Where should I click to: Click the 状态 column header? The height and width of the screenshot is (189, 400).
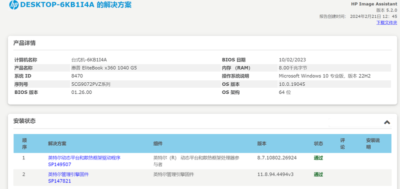pyautogui.click(x=318, y=144)
